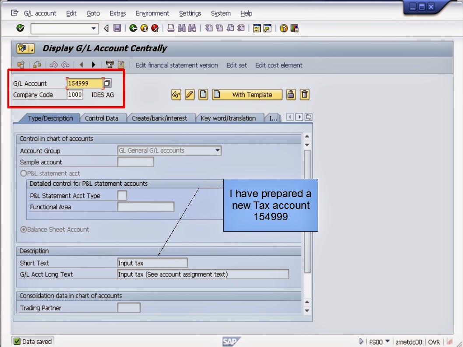Click the green Enter checkmark icon

coord(20,28)
